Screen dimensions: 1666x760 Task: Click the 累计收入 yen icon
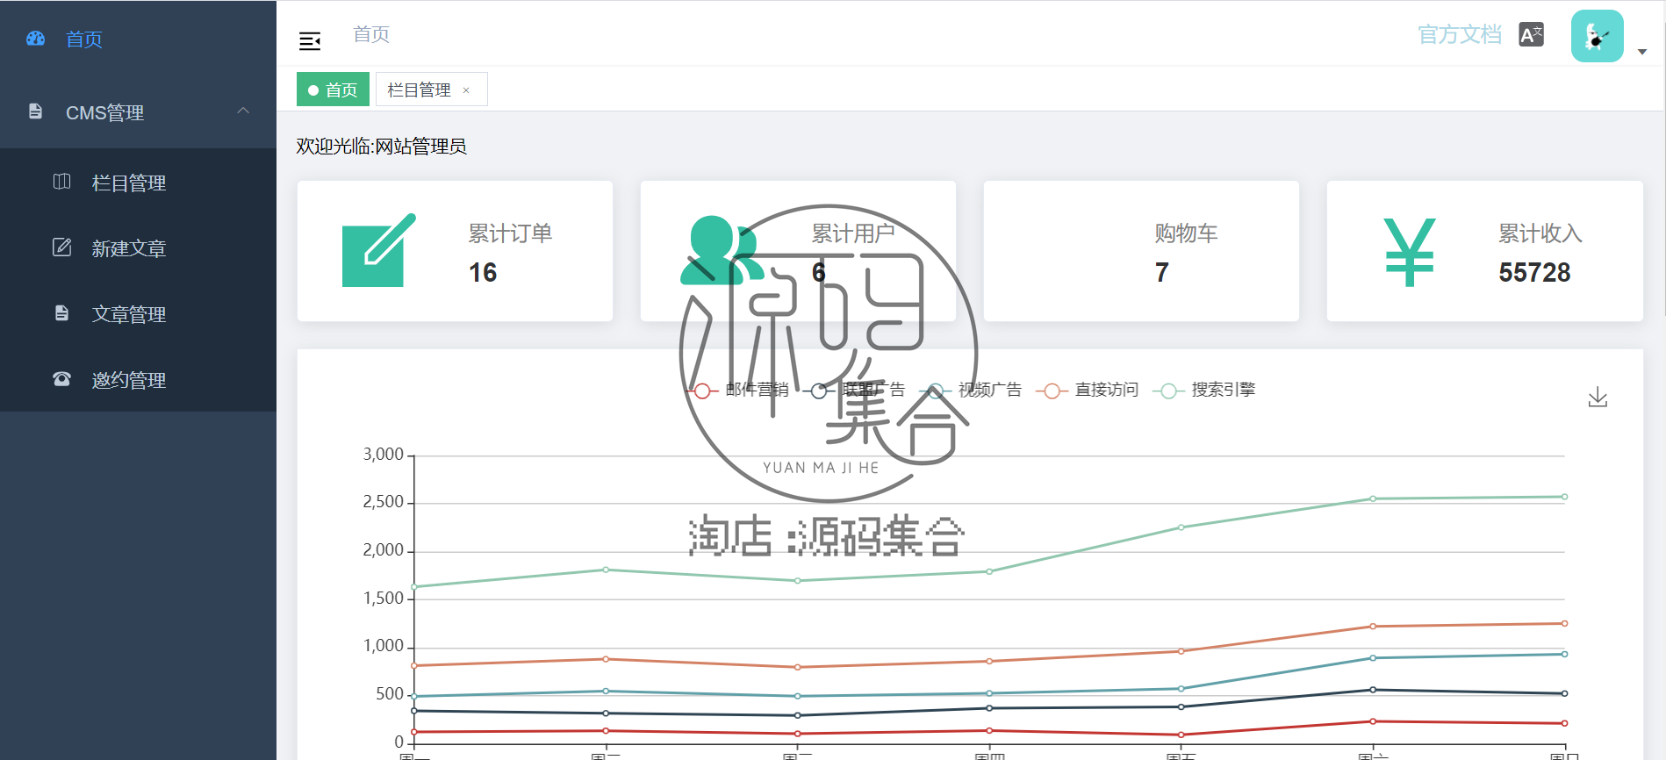(x=1410, y=252)
